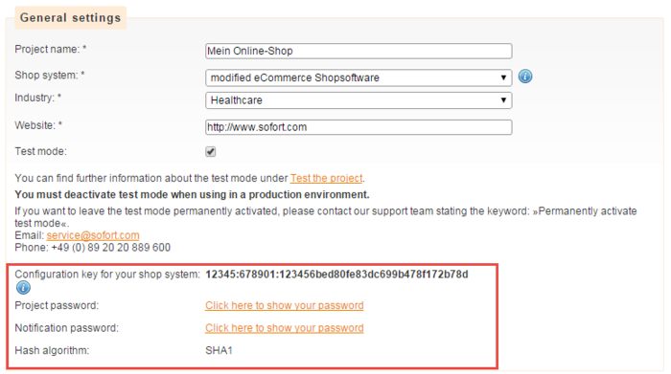Show the Project password via link

coord(285,306)
